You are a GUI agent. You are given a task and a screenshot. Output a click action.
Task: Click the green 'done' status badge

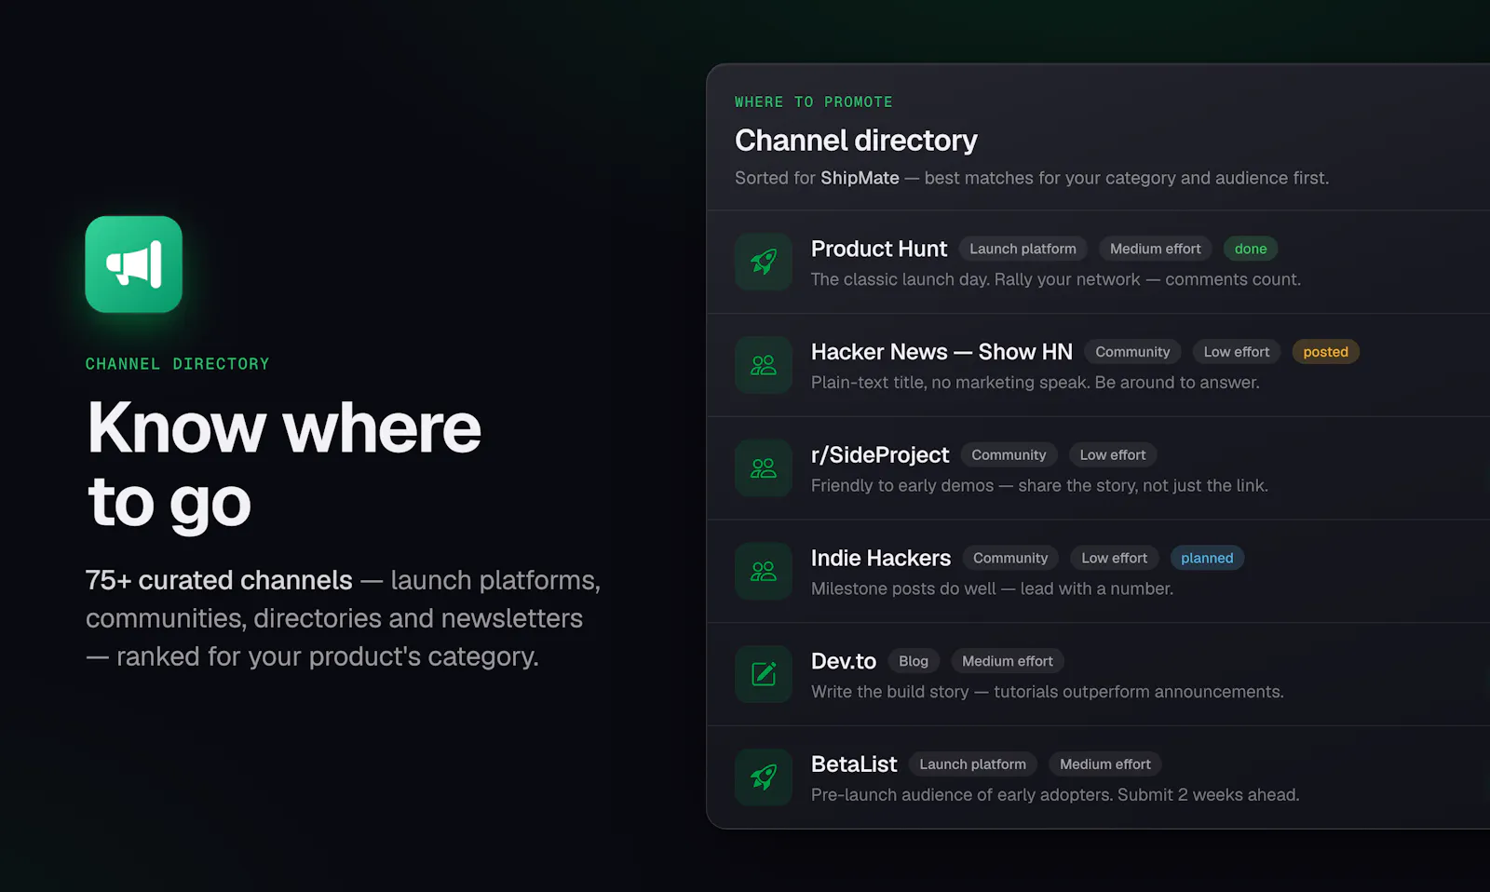pos(1251,249)
